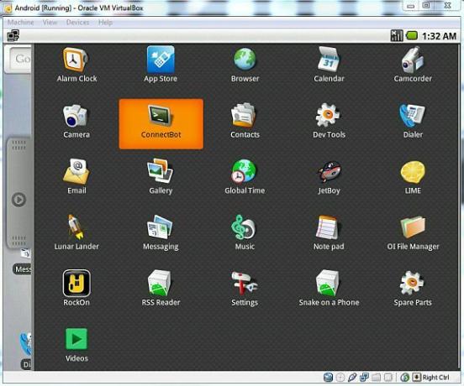Click the VirtualBox USB devices indicator
The height and width of the screenshot is (386, 464).
coord(352,377)
